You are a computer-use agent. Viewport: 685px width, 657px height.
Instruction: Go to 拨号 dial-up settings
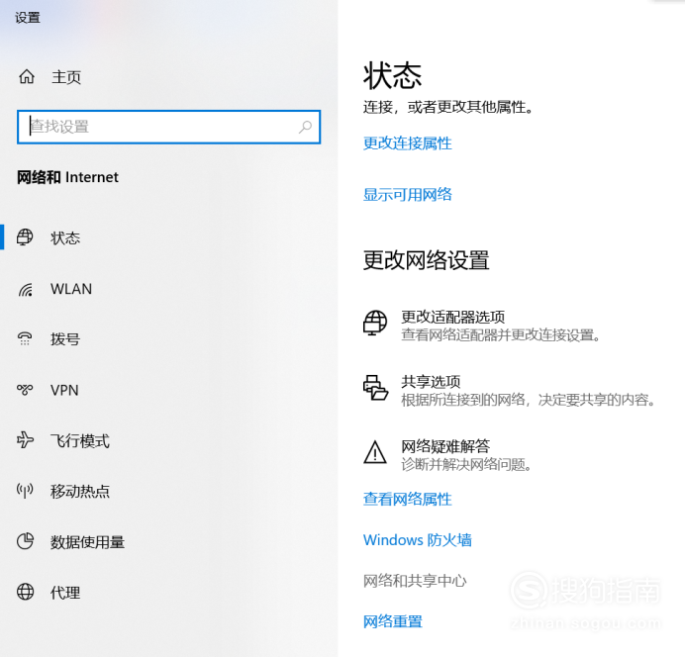pos(65,339)
